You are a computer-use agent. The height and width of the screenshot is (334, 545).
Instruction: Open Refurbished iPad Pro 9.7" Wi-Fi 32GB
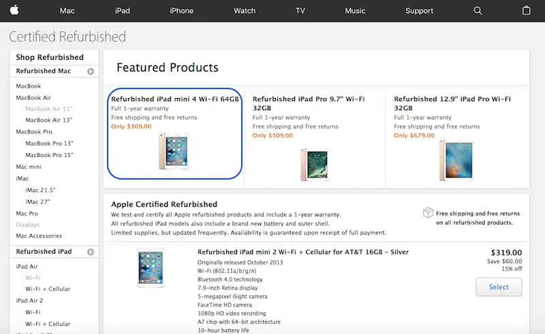point(307,103)
